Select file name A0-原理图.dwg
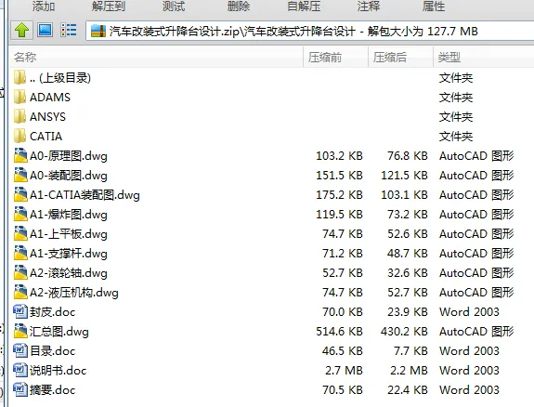This screenshot has height=407, width=534. pyautogui.click(x=69, y=156)
